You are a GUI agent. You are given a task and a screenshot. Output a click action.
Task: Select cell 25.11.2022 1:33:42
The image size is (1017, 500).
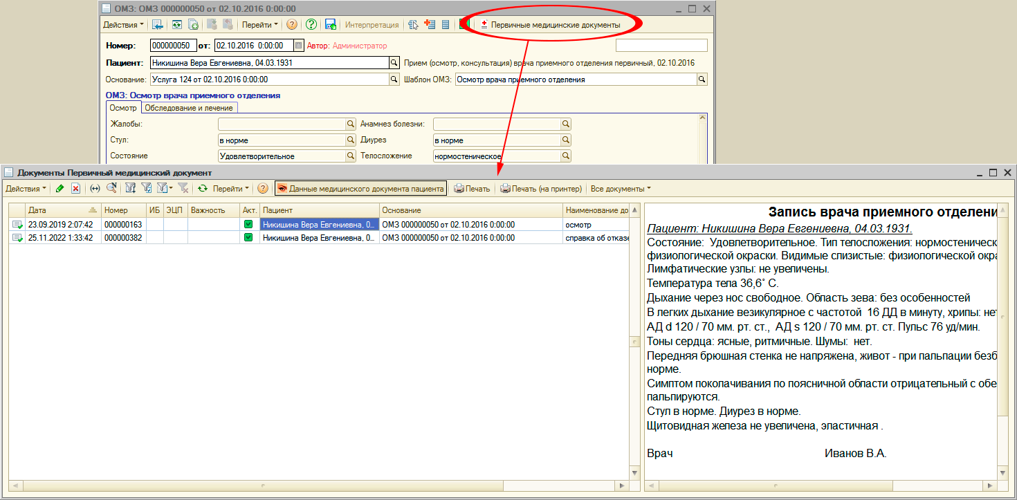click(x=62, y=237)
